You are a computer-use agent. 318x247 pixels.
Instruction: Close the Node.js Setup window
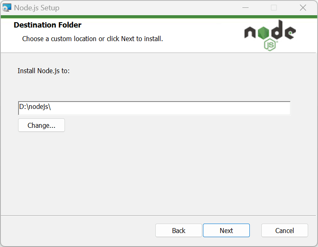point(303,7)
